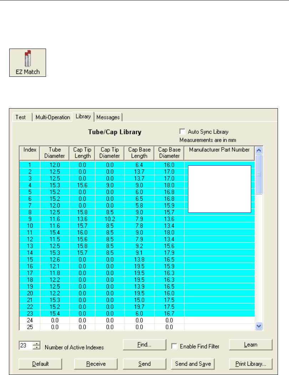Click Cap Tip Diameter value 10.2

(x=110, y=219)
